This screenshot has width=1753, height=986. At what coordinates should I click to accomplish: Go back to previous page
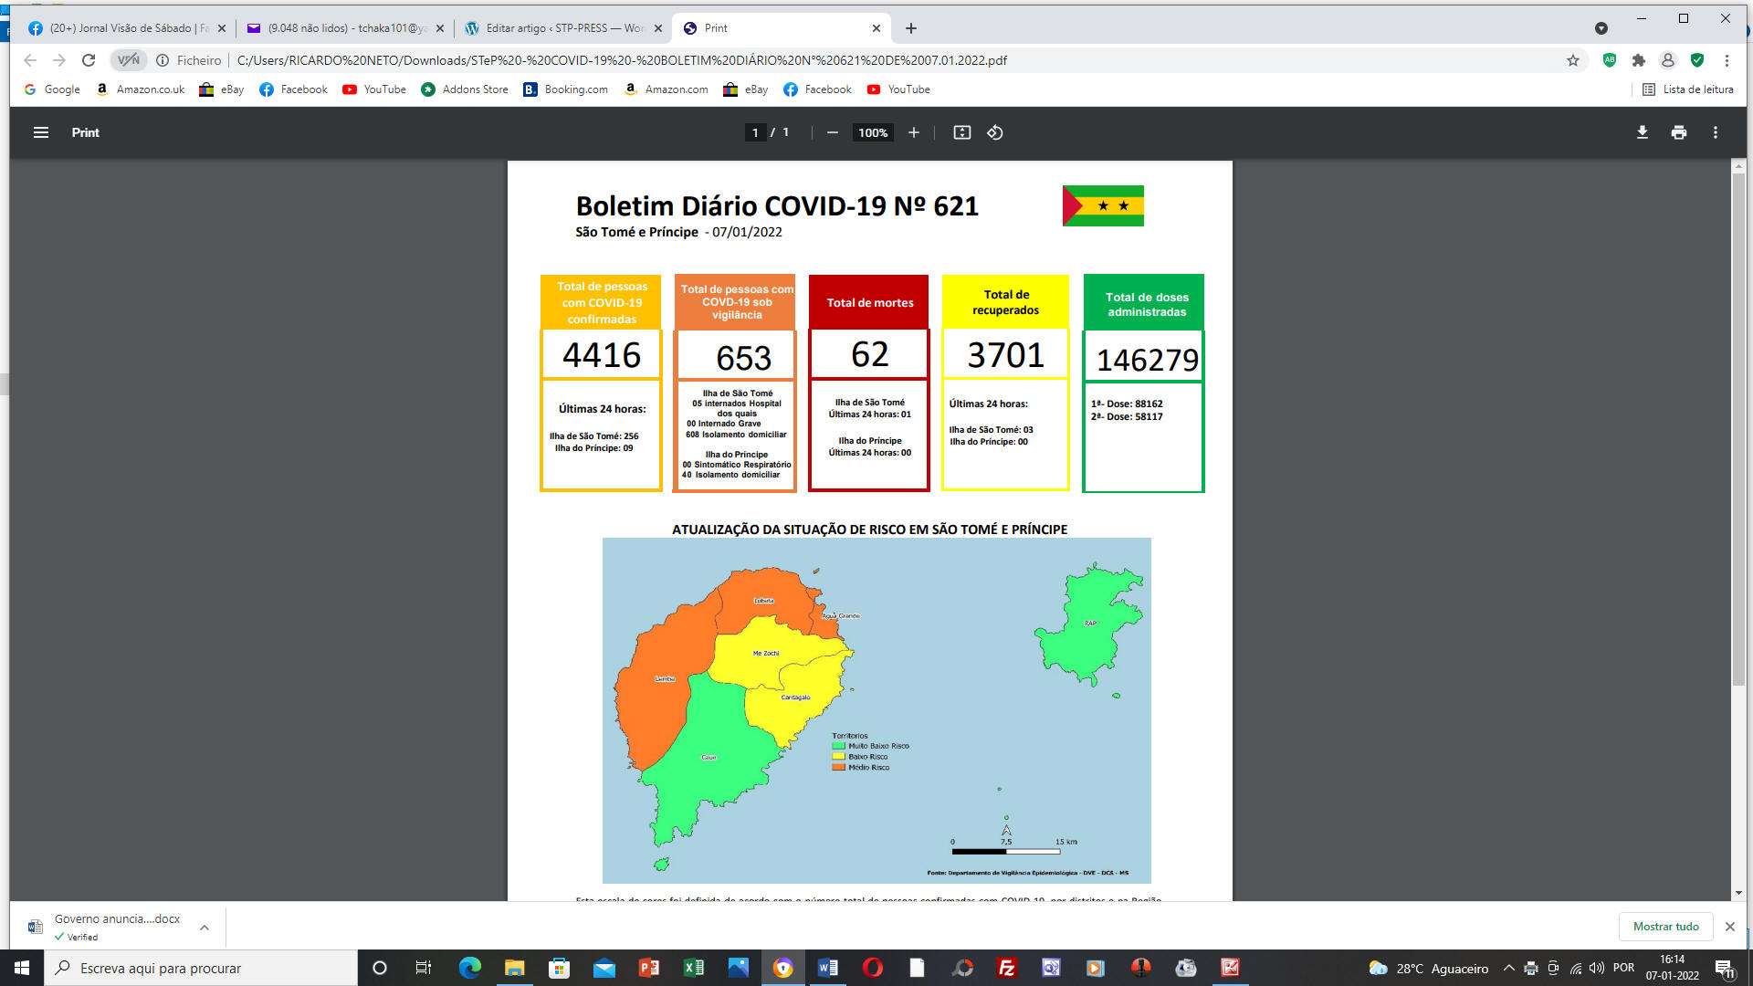click(30, 60)
